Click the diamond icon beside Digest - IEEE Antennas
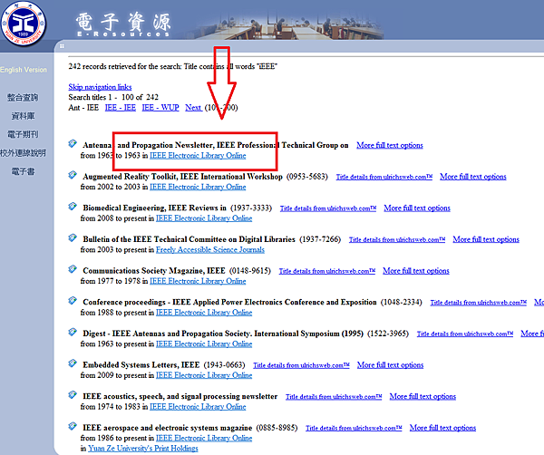 tap(73, 332)
